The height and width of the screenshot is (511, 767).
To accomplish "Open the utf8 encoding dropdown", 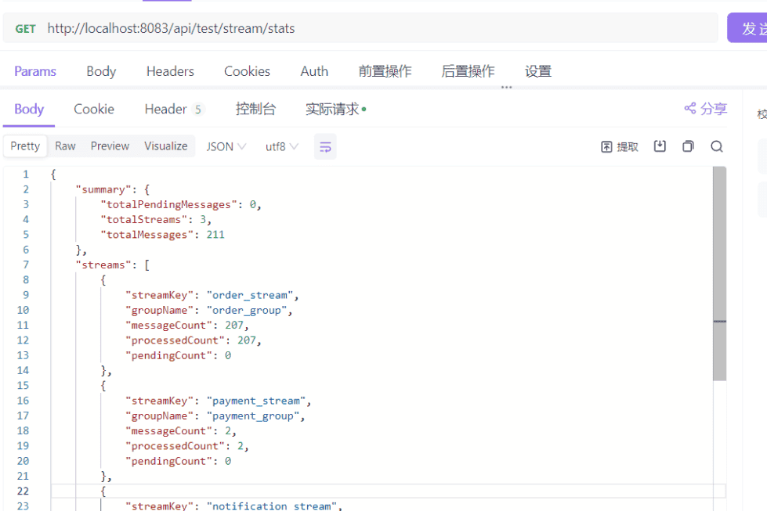I will [x=281, y=146].
